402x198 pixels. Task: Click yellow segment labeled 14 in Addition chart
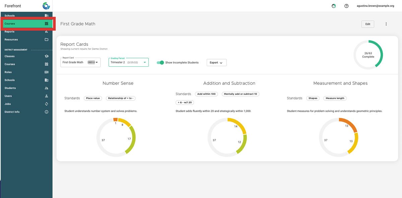tap(239, 124)
